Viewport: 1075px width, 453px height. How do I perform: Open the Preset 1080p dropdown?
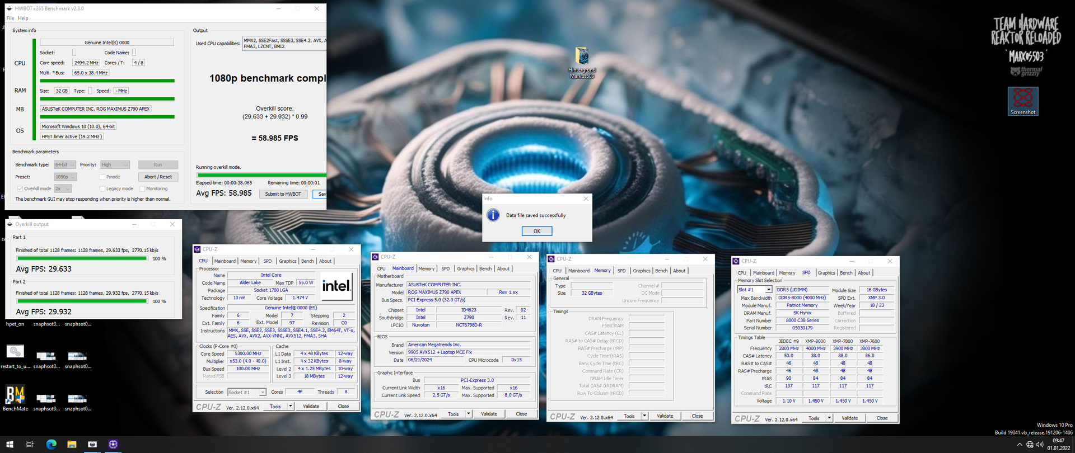[x=65, y=177]
